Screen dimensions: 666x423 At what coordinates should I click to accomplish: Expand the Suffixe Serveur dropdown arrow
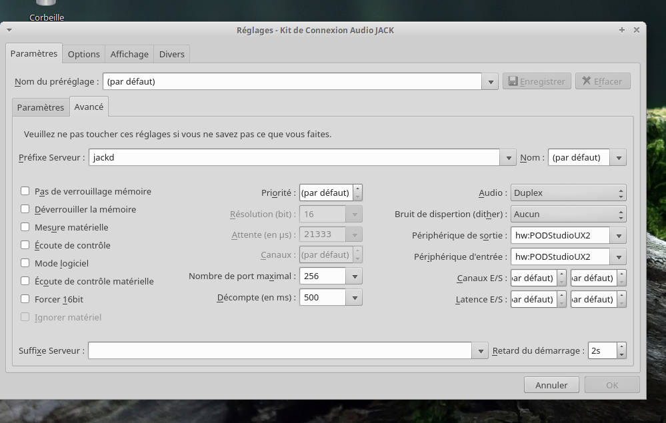coord(481,350)
